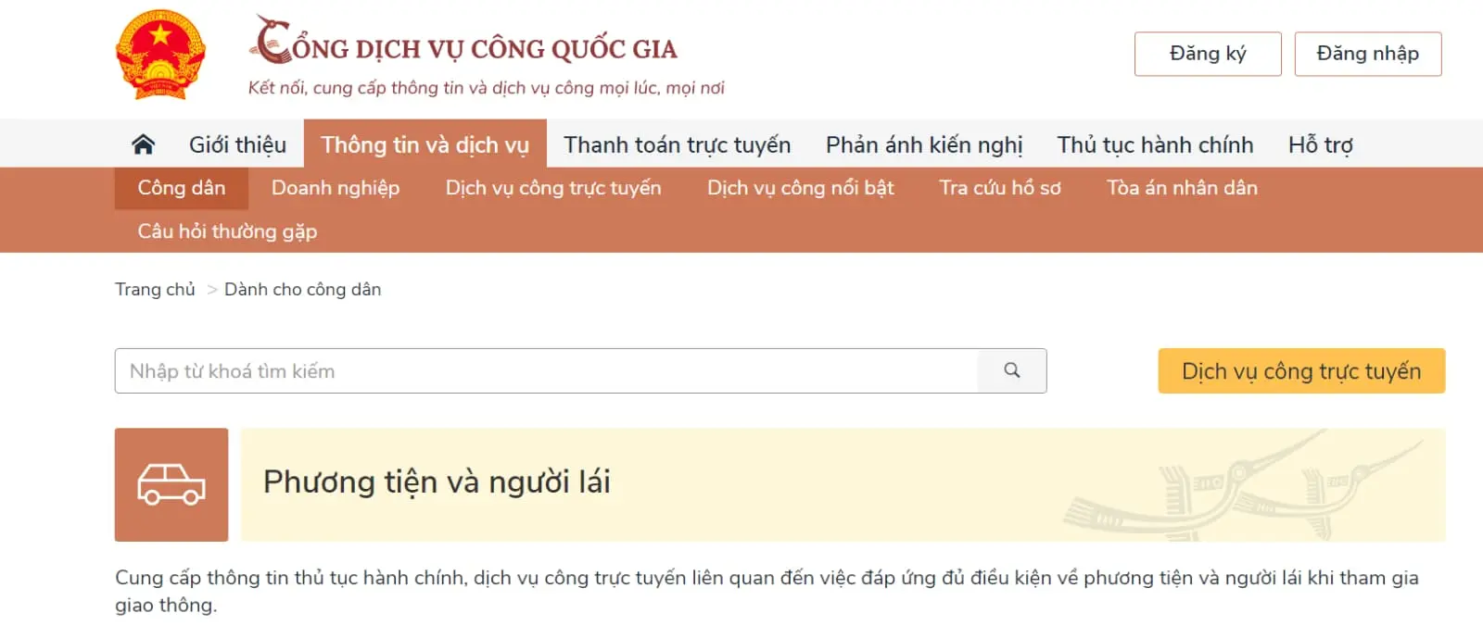Open Thanh toán trực tuyến menu
The width and height of the screenshot is (1483, 638).
point(677,144)
